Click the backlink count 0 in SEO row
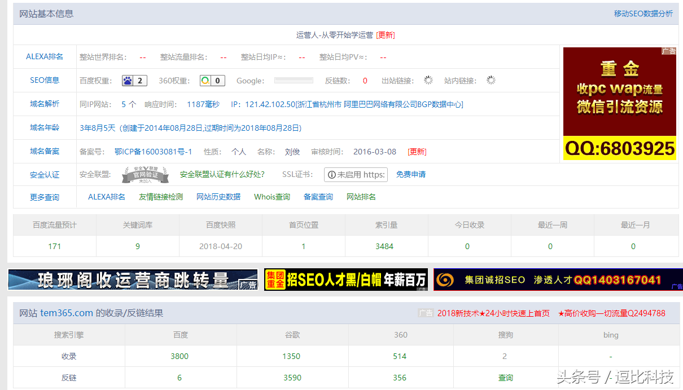 365,81
